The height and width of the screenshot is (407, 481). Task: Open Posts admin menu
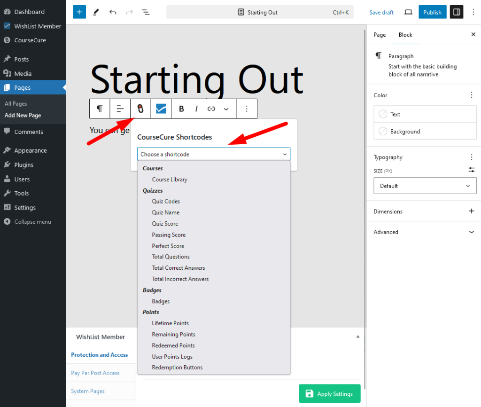coord(33,59)
